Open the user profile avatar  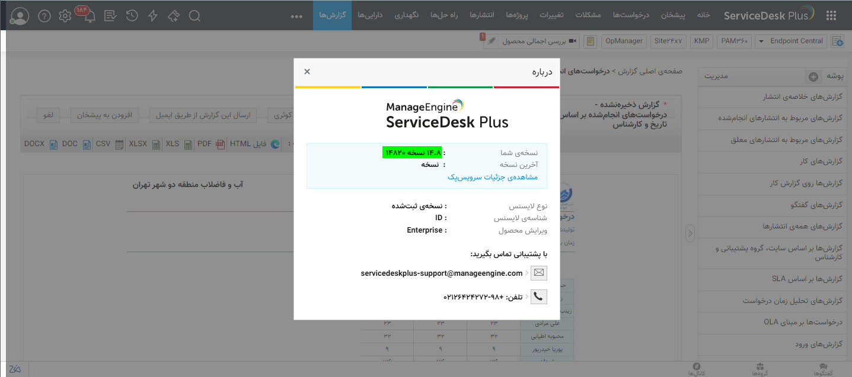[20, 16]
